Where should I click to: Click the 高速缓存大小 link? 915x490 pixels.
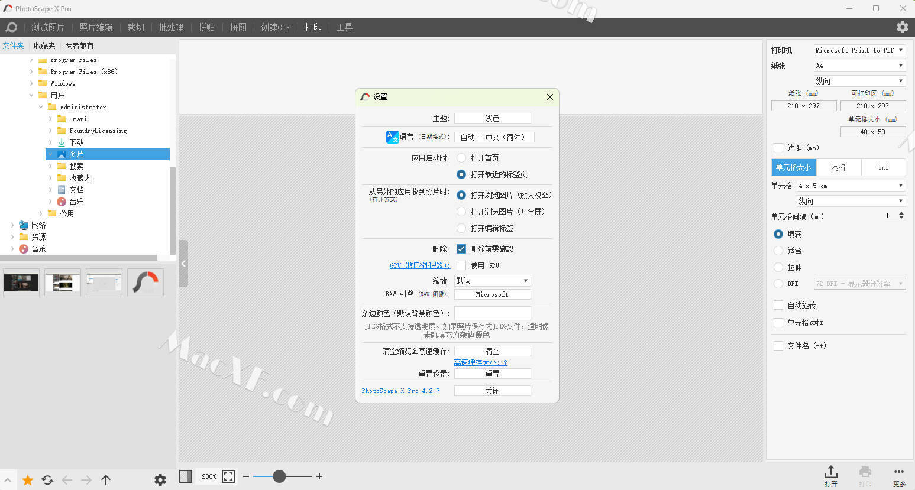click(480, 362)
